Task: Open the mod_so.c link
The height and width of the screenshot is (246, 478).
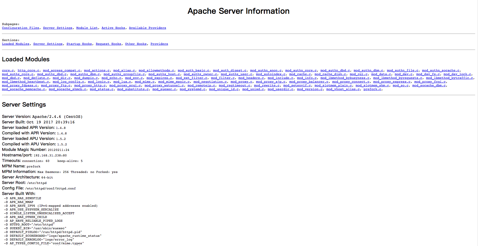Action: click(401, 85)
